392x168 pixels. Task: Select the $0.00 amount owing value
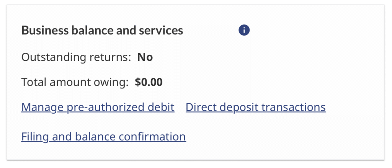pos(149,82)
